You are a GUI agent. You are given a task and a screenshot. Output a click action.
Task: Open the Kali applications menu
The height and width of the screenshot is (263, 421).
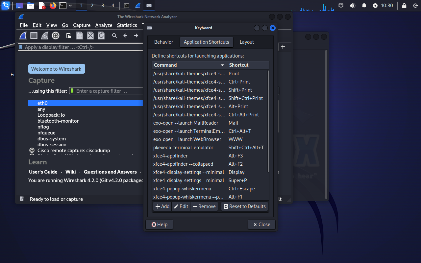(5, 5)
